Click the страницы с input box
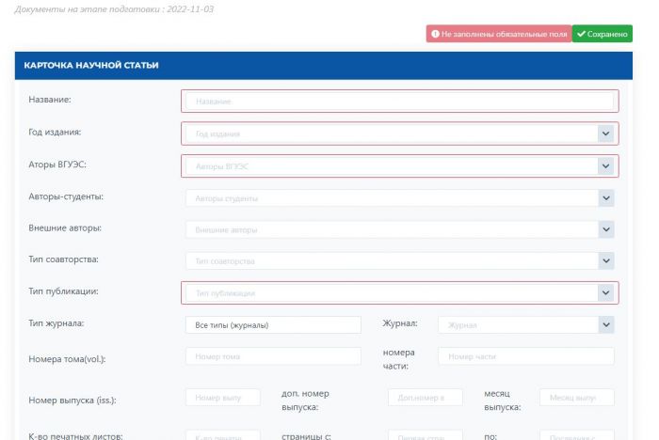The height and width of the screenshot is (440, 659). click(x=425, y=435)
